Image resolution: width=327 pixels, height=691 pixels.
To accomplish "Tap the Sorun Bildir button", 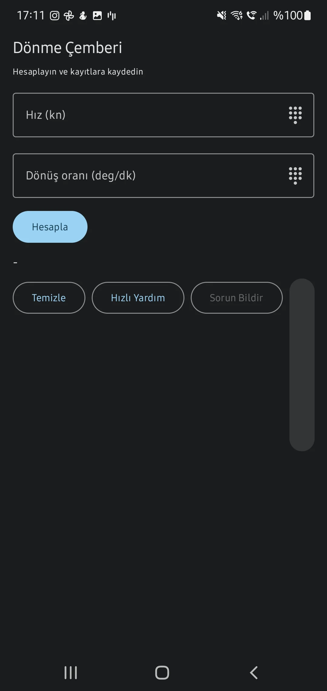I will (236, 298).
